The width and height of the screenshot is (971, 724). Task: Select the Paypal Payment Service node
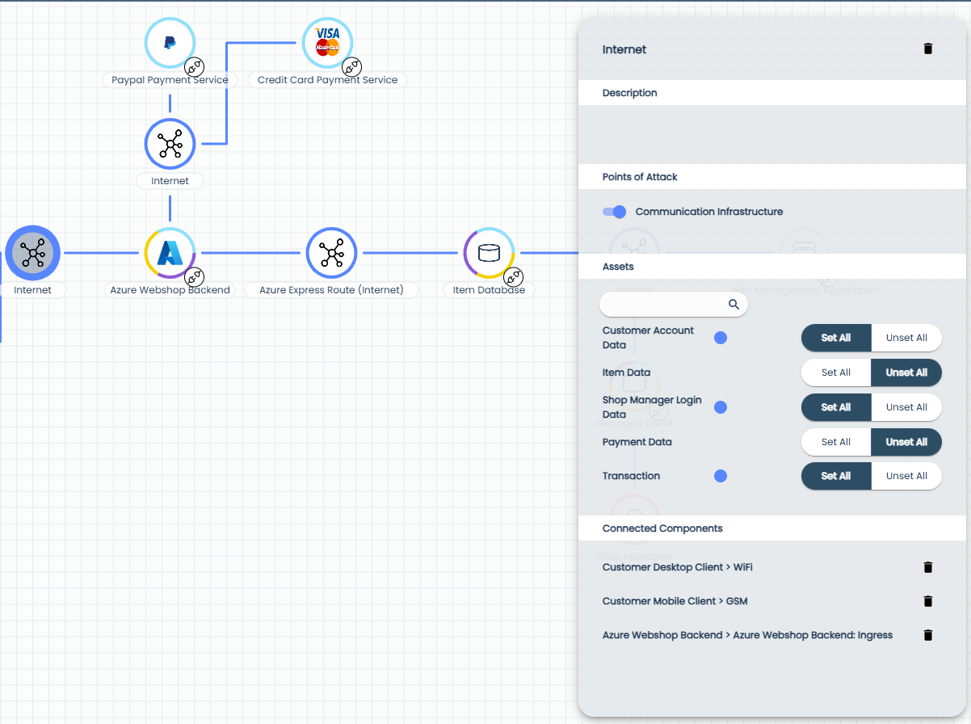pos(170,42)
